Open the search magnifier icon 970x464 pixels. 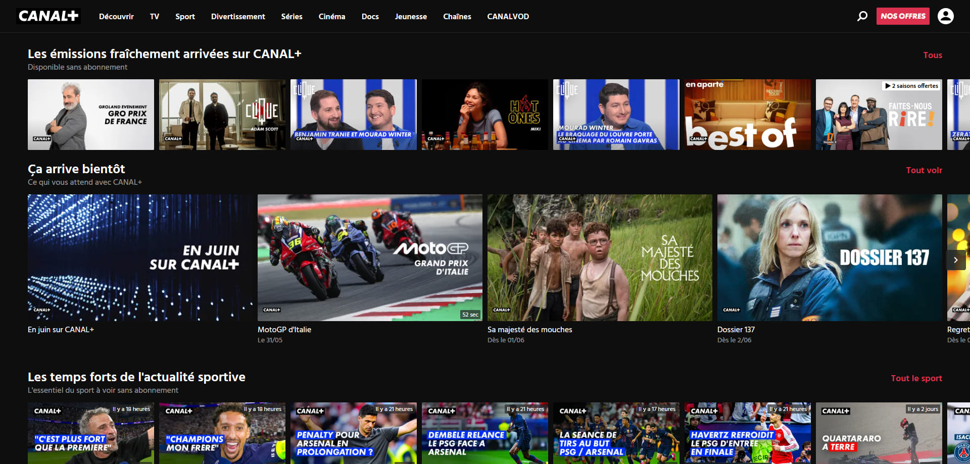click(862, 16)
